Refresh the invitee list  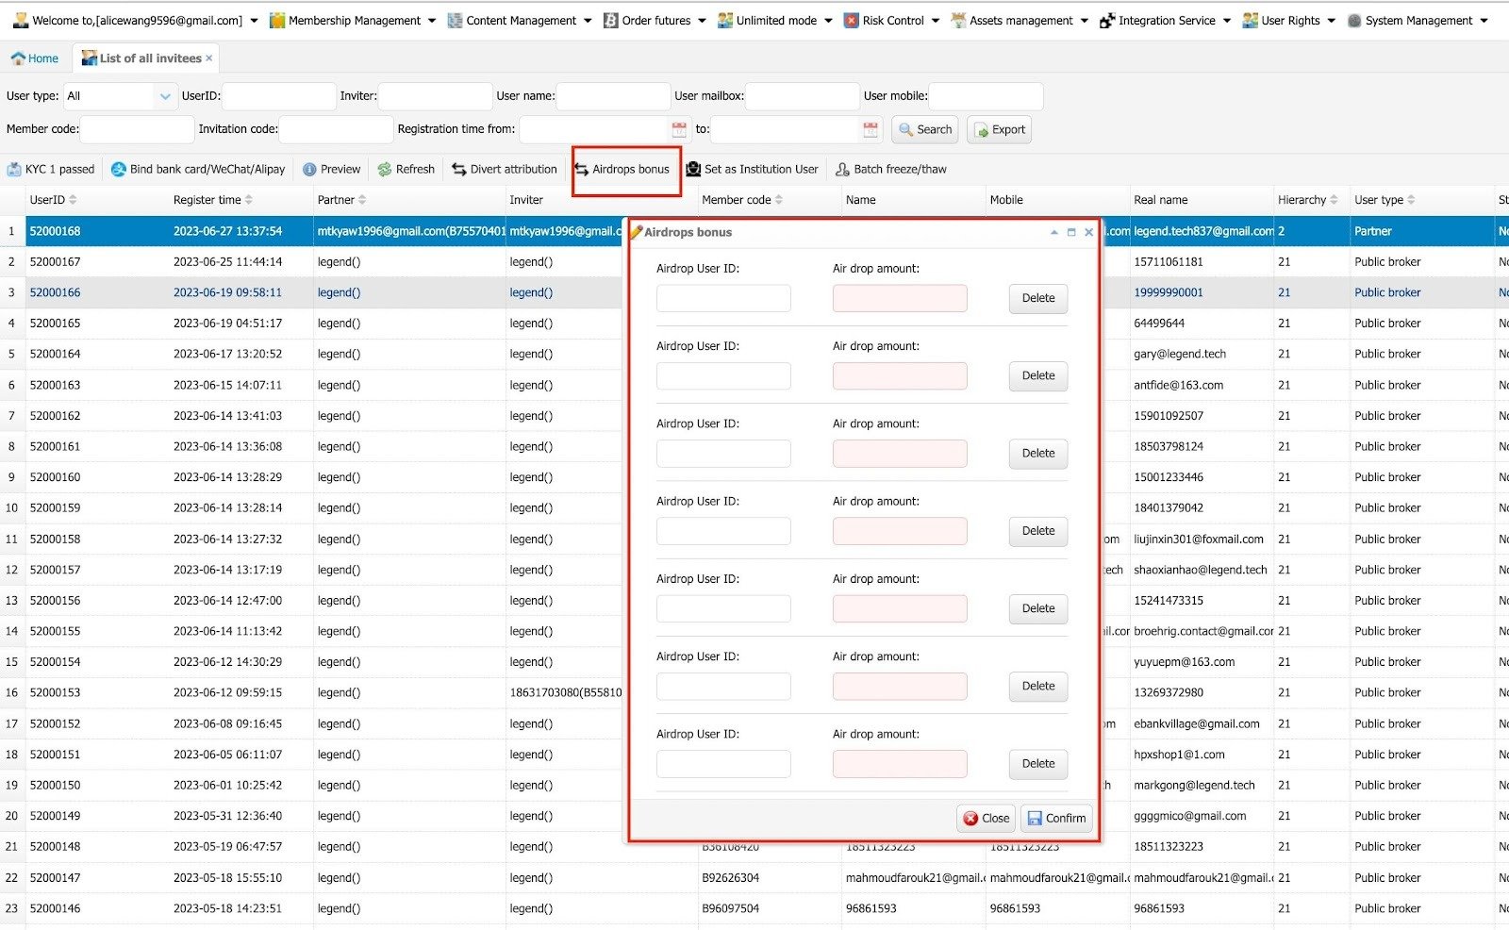(406, 170)
